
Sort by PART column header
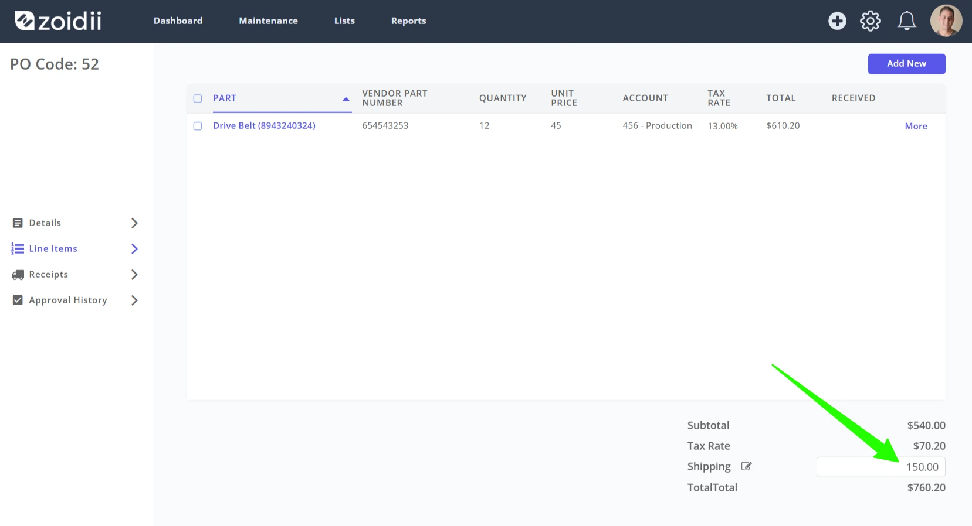click(225, 98)
